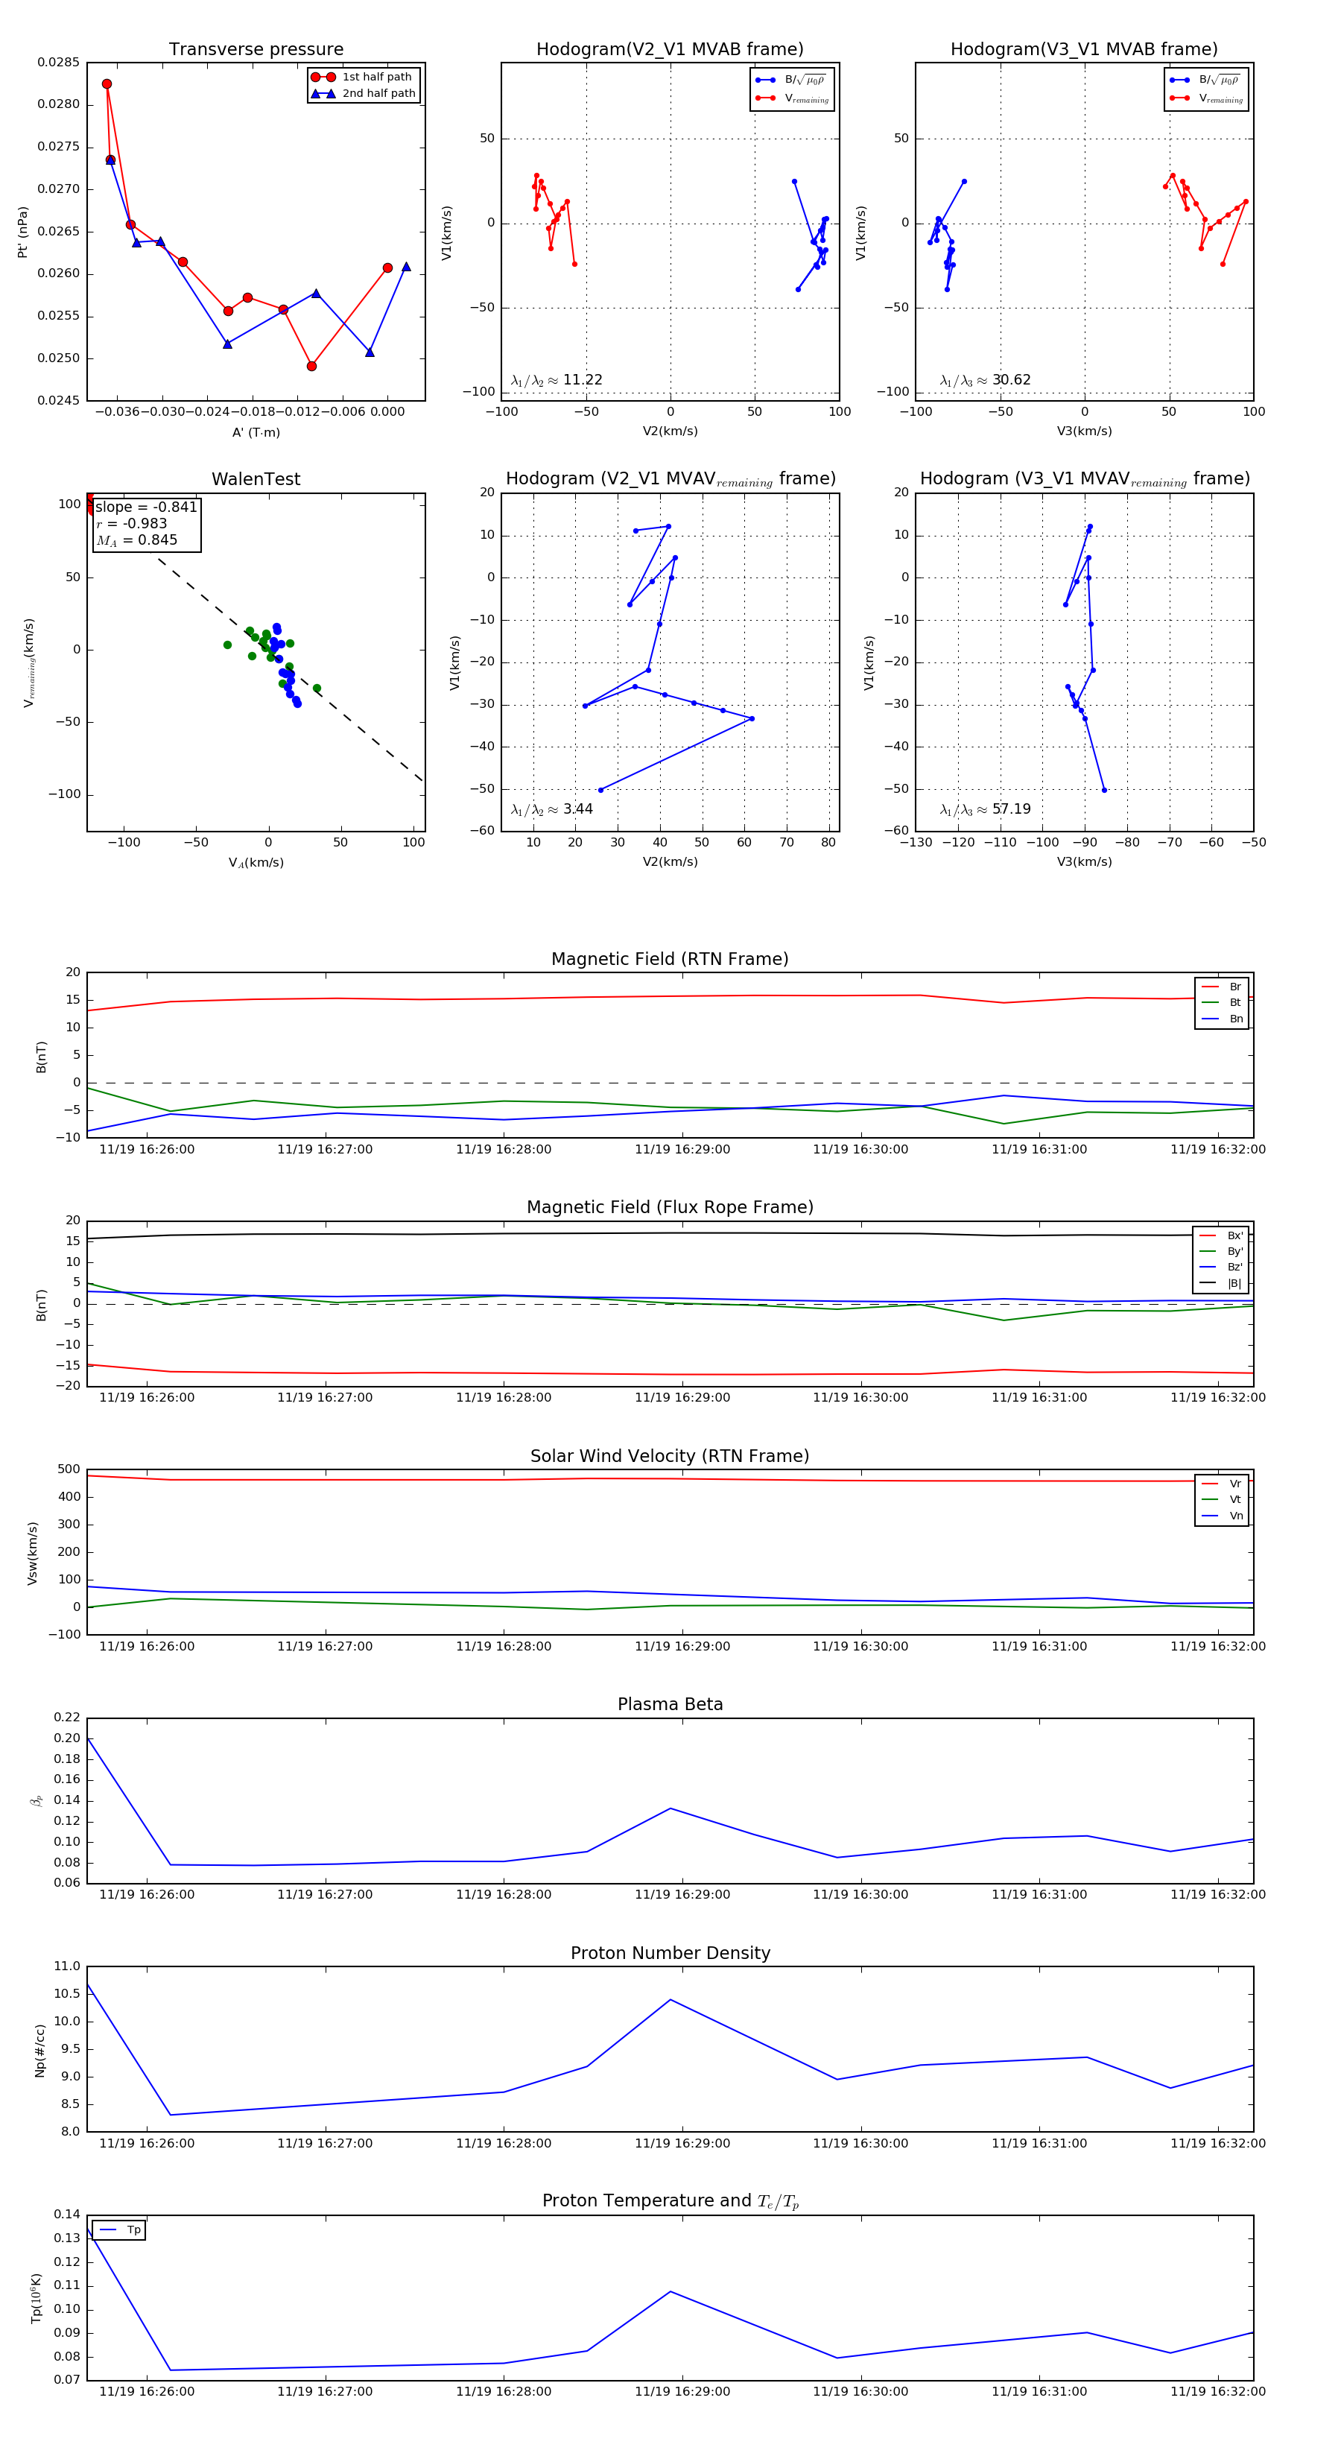1341x2459 pixels.
Task: Click the Br legend entry
Action: [1222, 987]
